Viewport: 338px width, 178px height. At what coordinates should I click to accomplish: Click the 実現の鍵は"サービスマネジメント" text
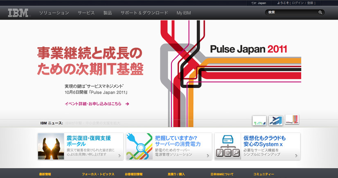[94, 86]
